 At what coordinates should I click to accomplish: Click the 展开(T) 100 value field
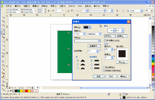[108, 49]
